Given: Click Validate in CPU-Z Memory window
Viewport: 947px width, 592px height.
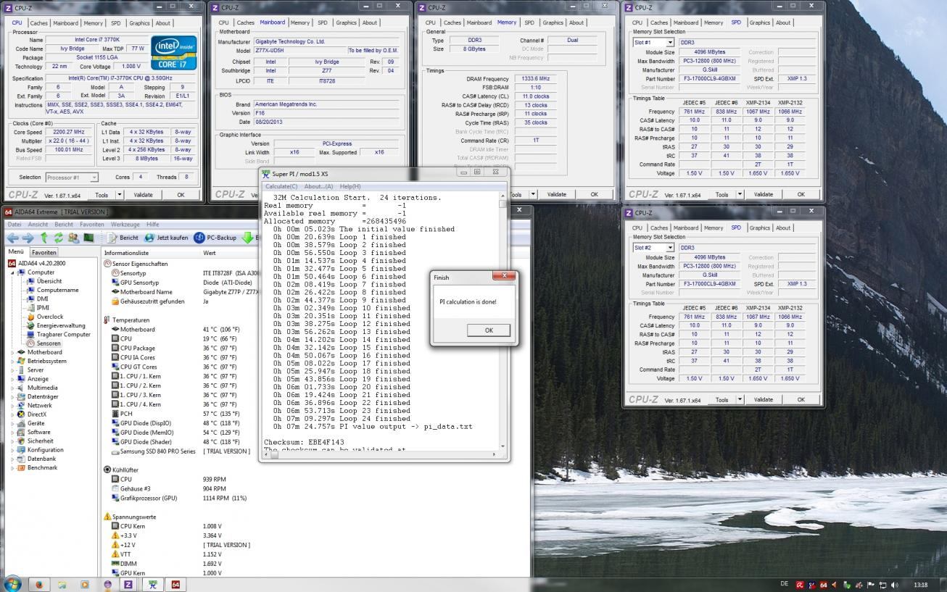Looking at the screenshot, I should 556,194.
